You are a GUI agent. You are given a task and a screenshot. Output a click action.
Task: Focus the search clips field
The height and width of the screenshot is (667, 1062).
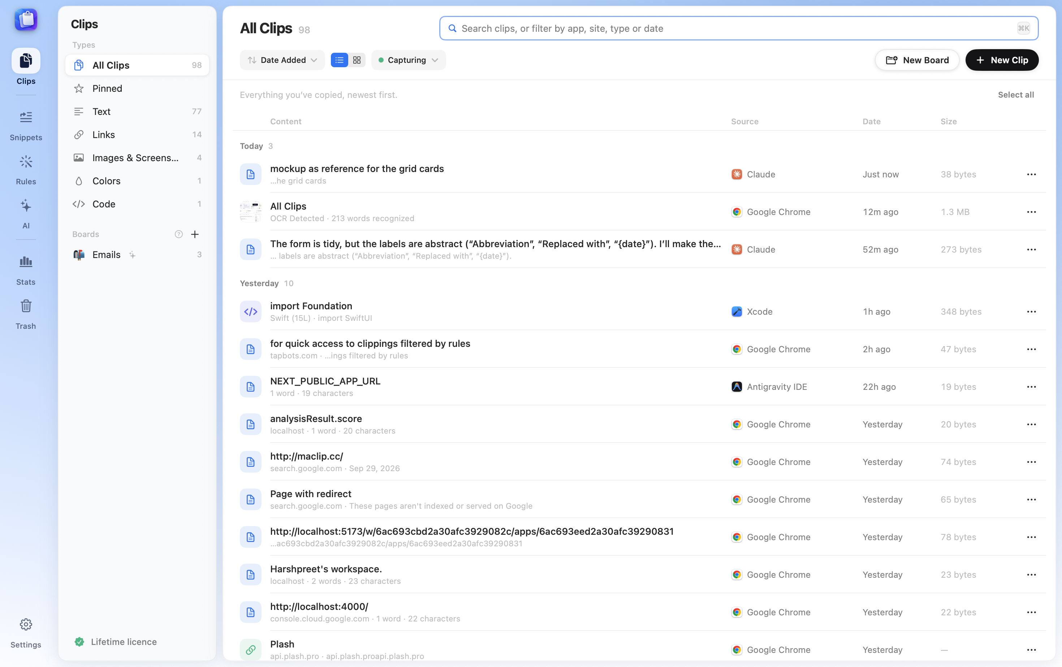(x=739, y=29)
